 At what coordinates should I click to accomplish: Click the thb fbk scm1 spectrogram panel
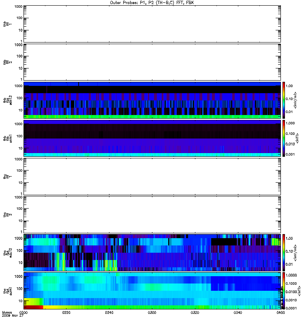click(152, 138)
